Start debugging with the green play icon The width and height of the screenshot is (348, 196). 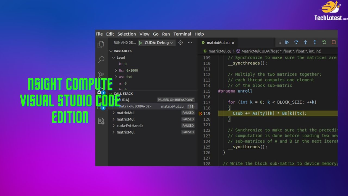(141, 43)
